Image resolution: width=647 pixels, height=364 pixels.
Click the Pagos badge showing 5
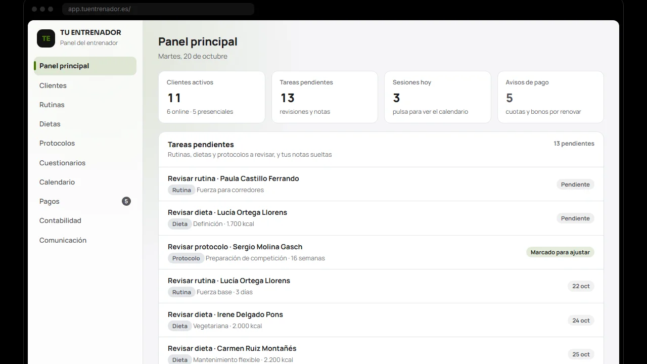[126, 201]
